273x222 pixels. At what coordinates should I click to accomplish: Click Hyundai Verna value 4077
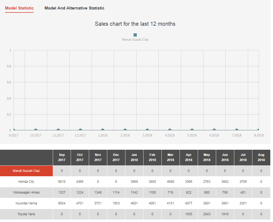188,203
